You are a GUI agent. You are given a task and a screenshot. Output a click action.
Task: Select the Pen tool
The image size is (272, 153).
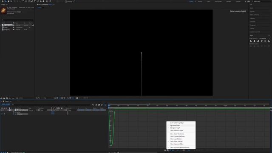tap(32, 1)
